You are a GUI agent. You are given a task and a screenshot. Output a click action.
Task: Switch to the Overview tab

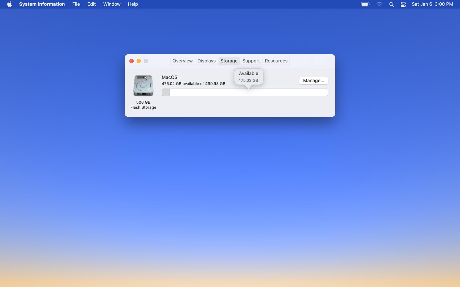182,61
